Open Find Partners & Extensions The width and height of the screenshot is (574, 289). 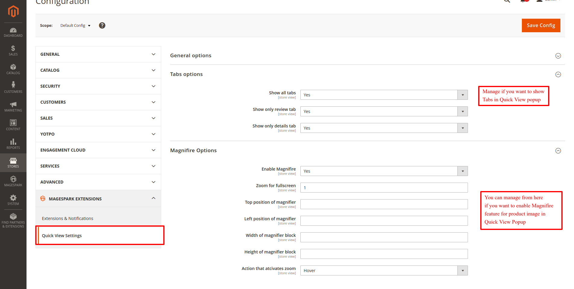[13, 221]
